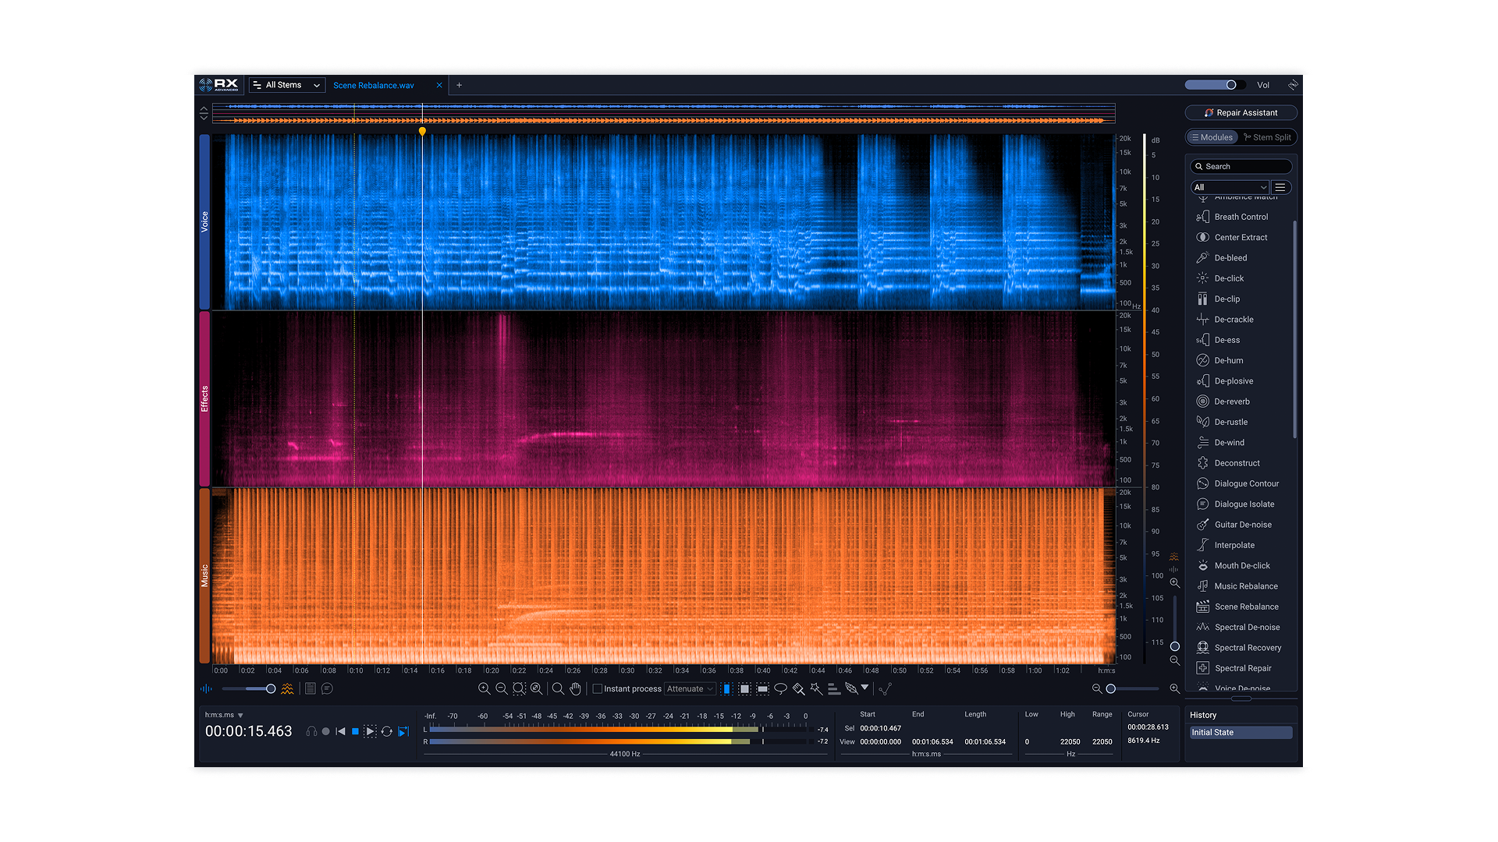This screenshot has width=1498, height=842.
Task: Adjust the Vol slider at top
Action: click(1230, 85)
